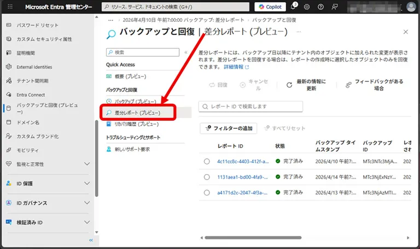The height and width of the screenshot is (249, 420).
Task: Open ドメイン名 in the sidebar
Action: (28, 122)
